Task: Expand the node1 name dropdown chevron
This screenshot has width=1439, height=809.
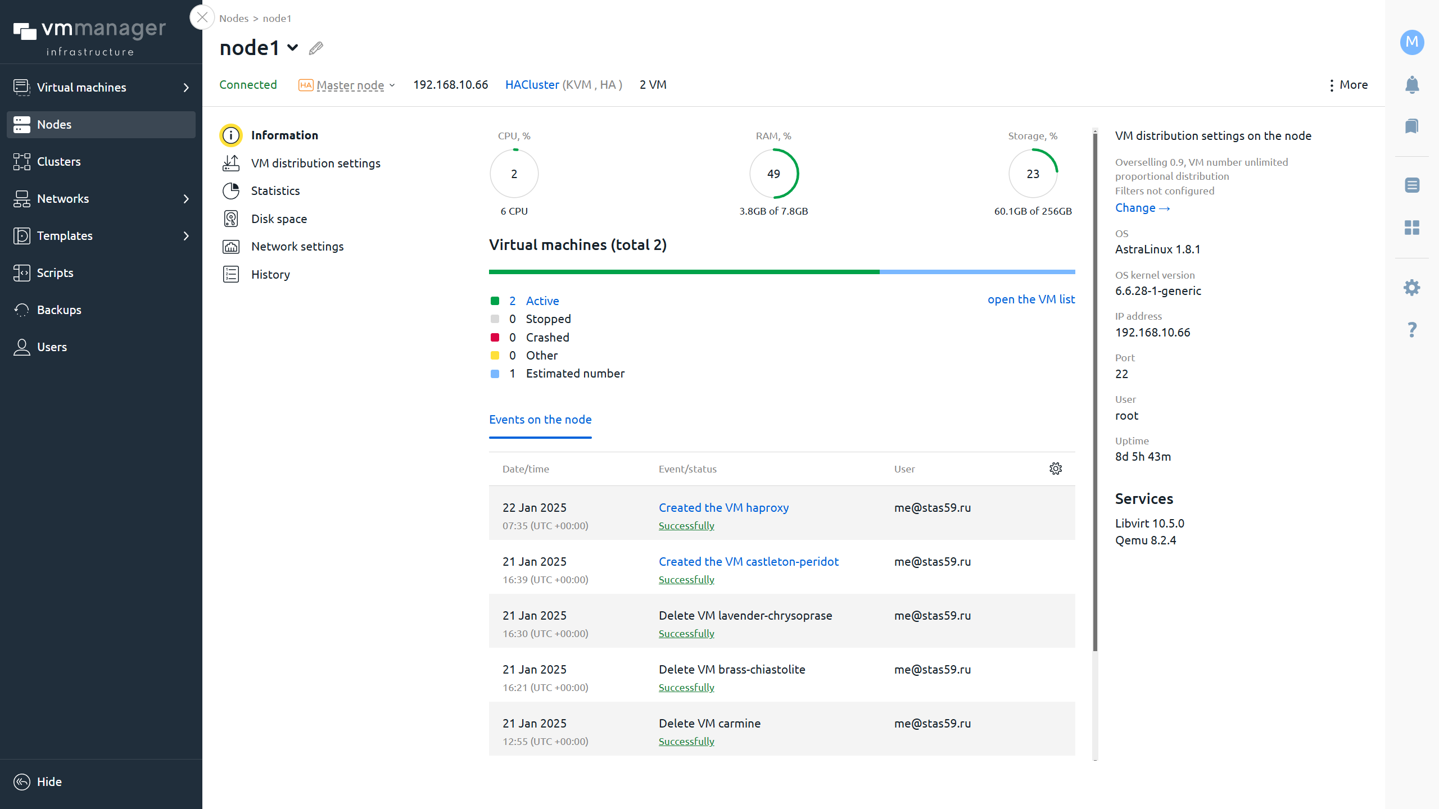Action: pyautogui.click(x=292, y=48)
